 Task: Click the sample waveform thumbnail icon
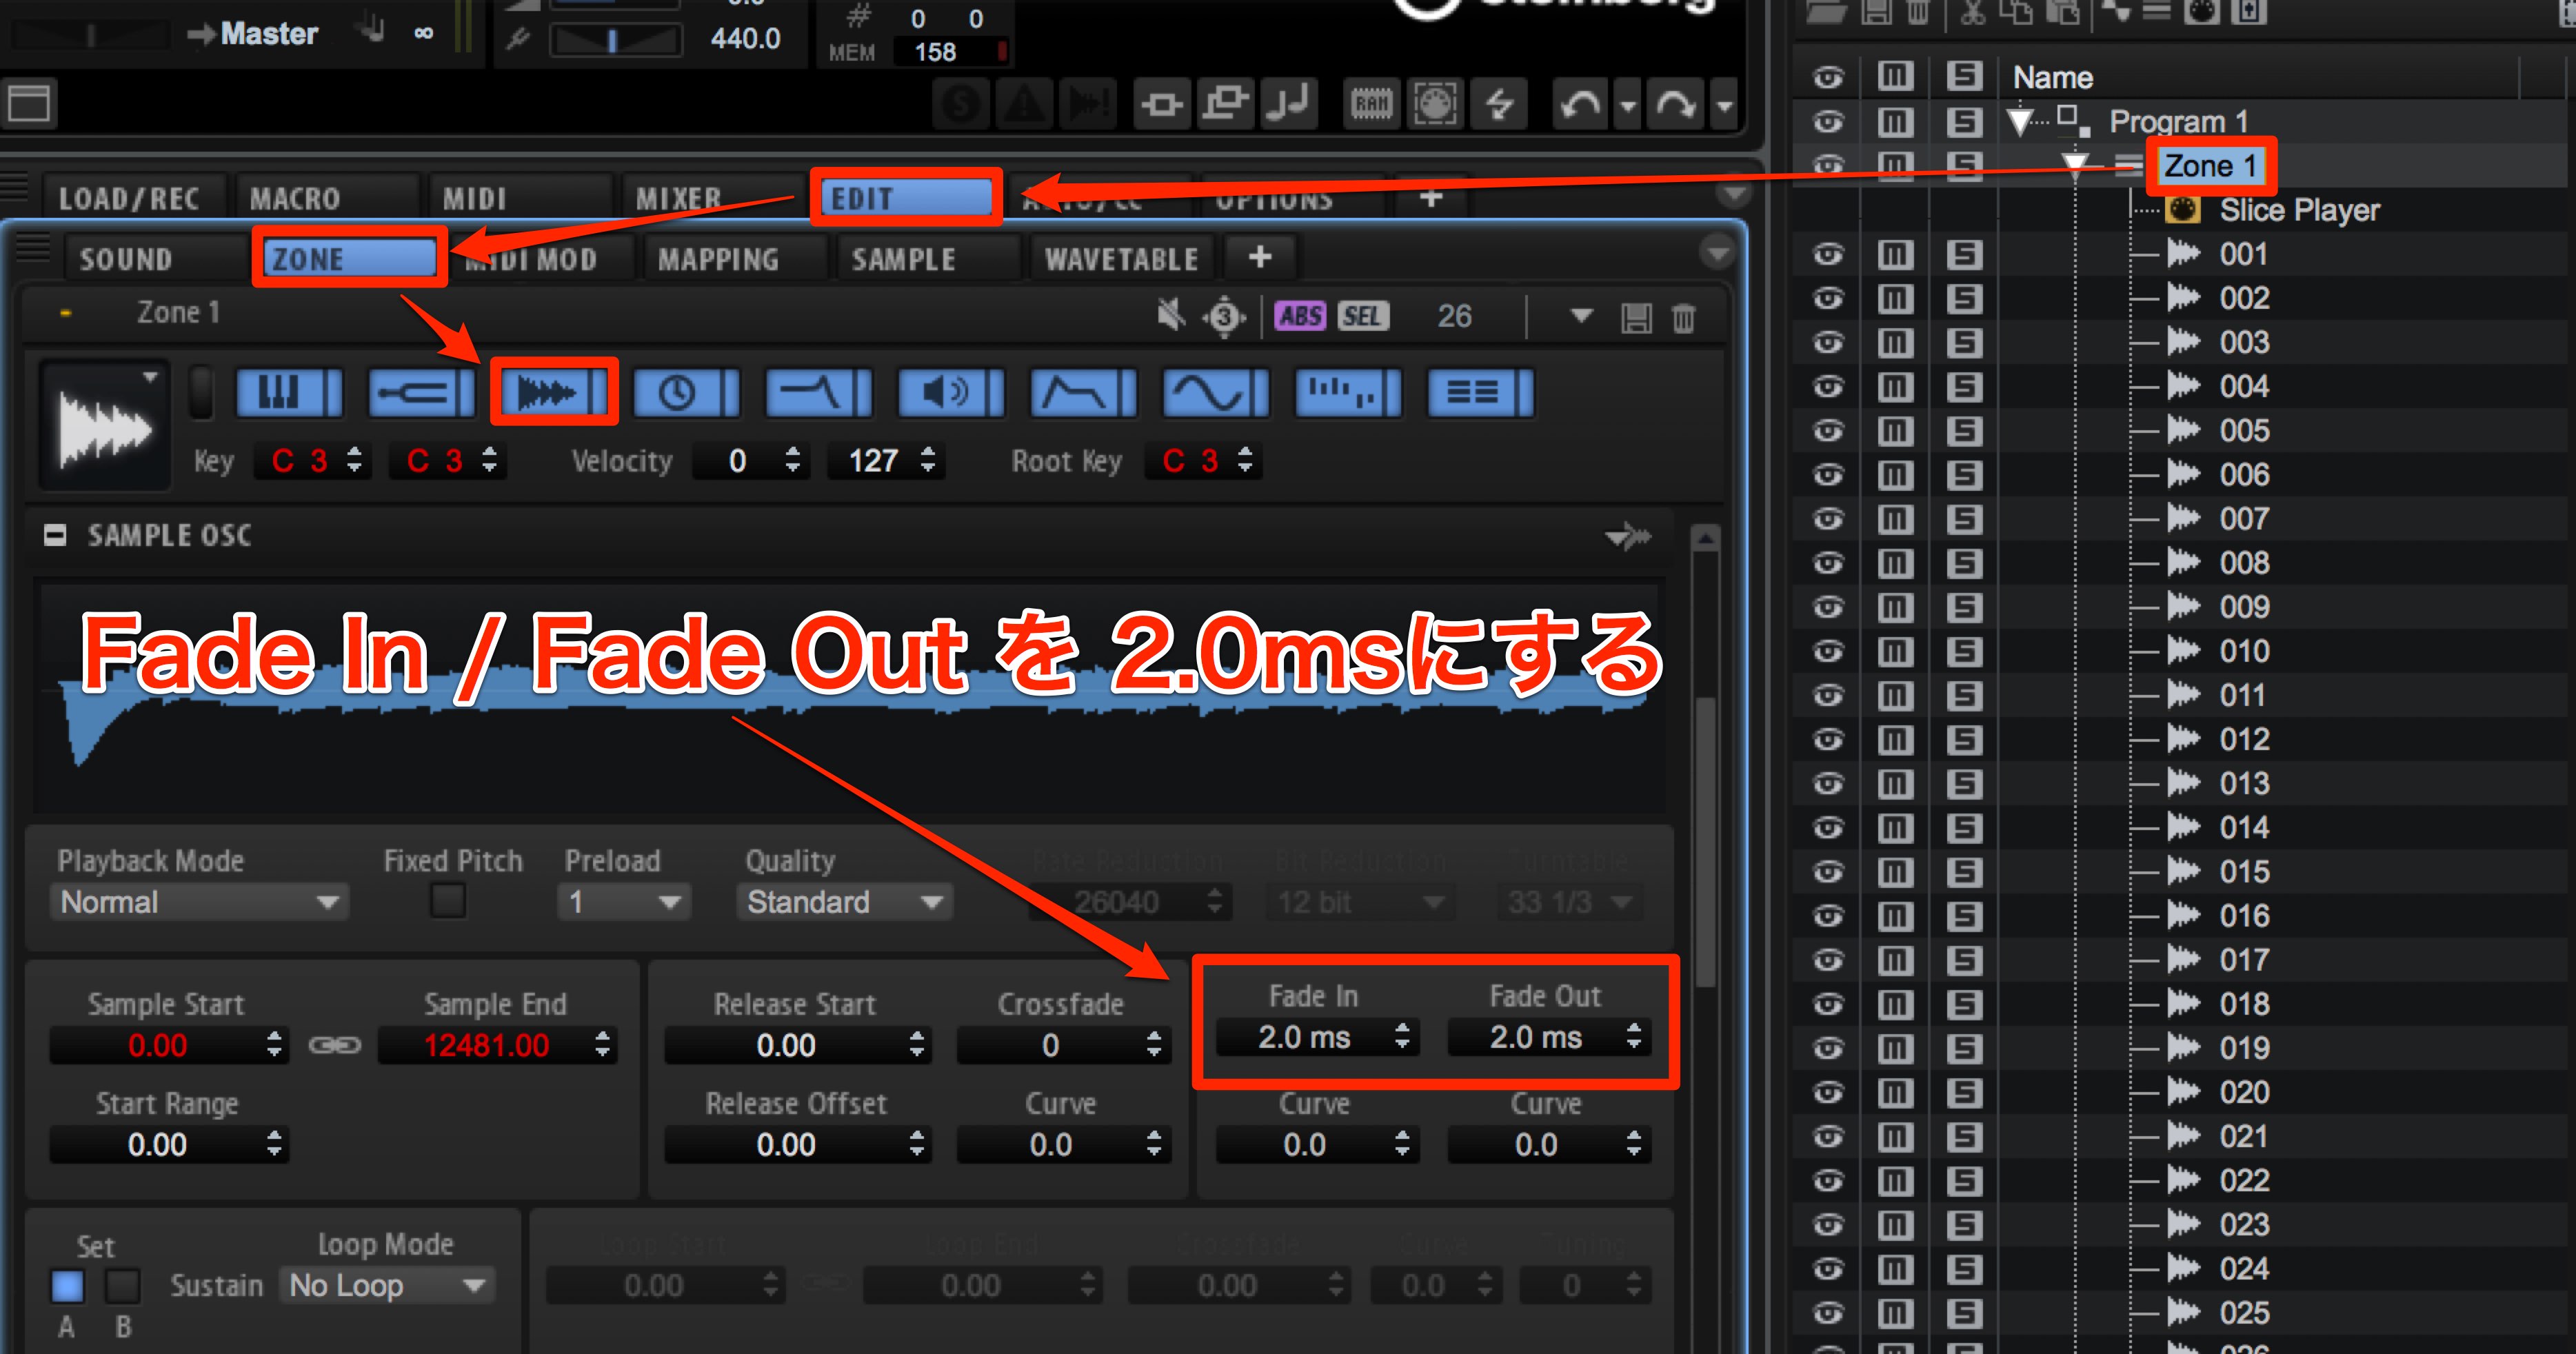(x=104, y=427)
